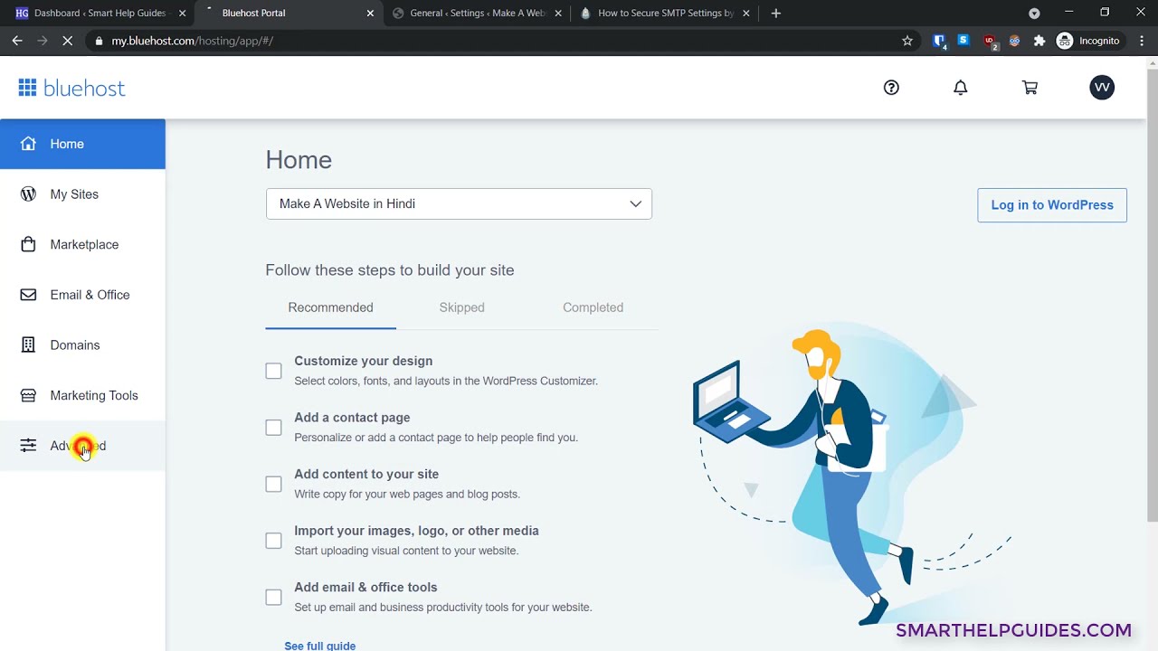The image size is (1158, 651).
Task: Click the envelope icon for Email & Office
Action: click(x=28, y=295)
